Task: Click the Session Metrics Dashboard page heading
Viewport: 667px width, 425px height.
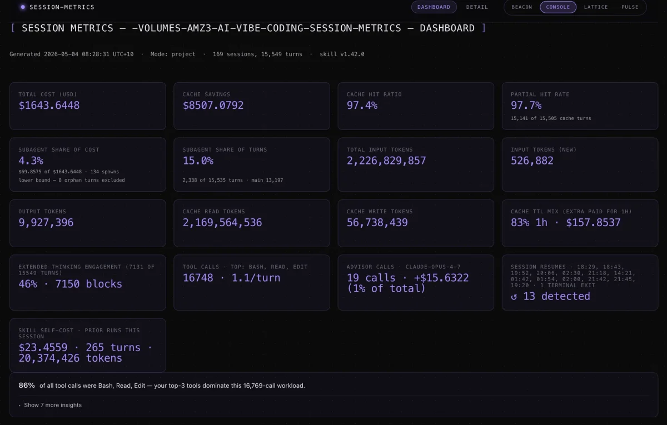Action: click(248, 28)
